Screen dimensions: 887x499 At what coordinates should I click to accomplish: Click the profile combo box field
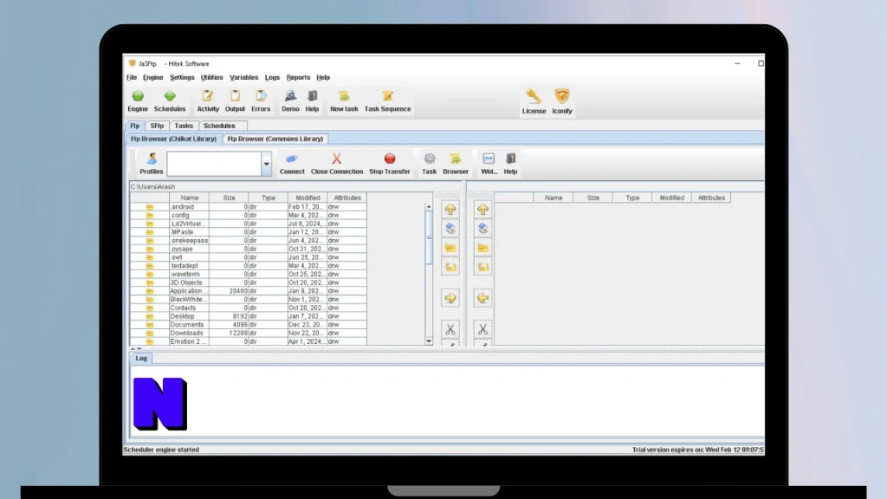click(x=214, y=164)
